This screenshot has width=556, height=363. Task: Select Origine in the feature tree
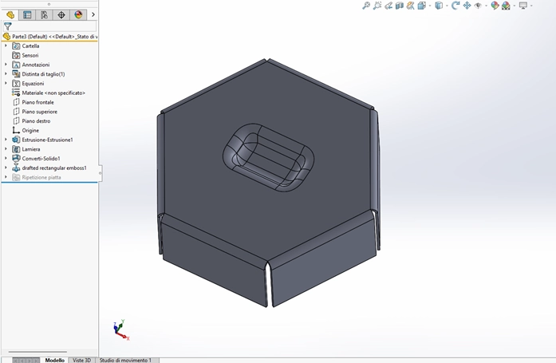point(30,130)
